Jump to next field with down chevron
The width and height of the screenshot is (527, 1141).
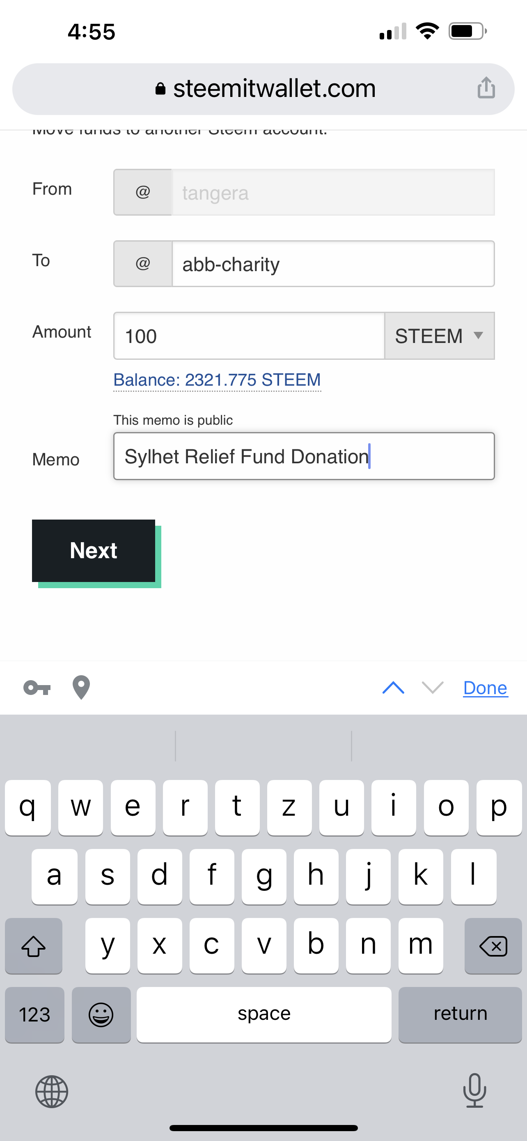coord(432,688)
